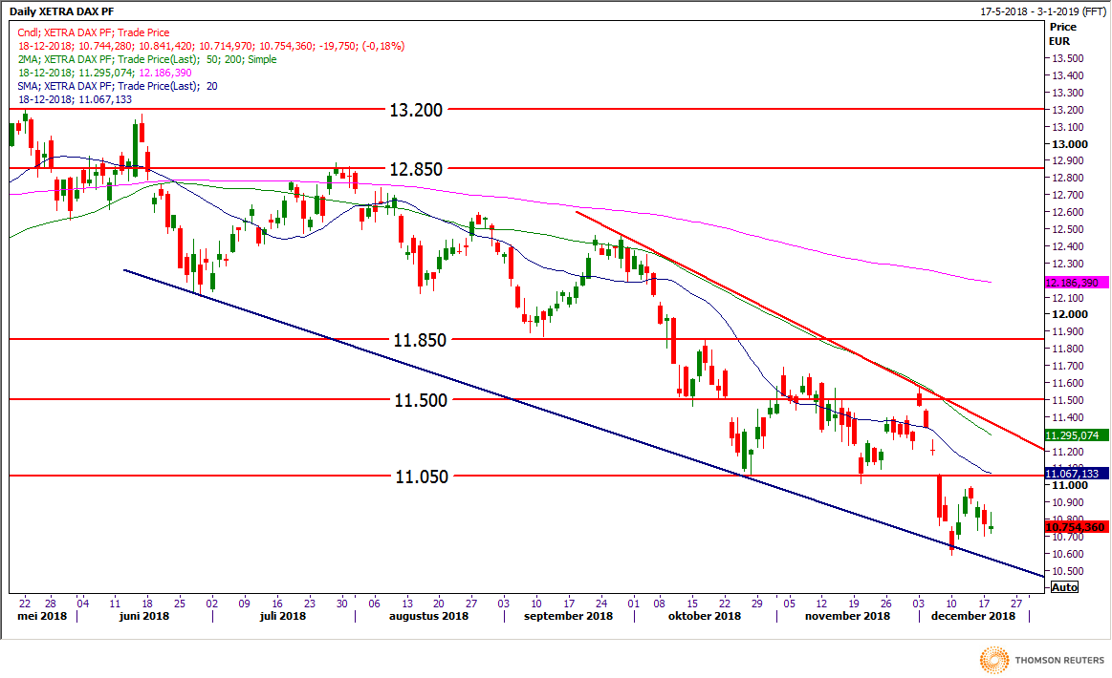Click 11.800 on the price axis
This screenshot has width=1112, height=678.
coord(1067,349)
